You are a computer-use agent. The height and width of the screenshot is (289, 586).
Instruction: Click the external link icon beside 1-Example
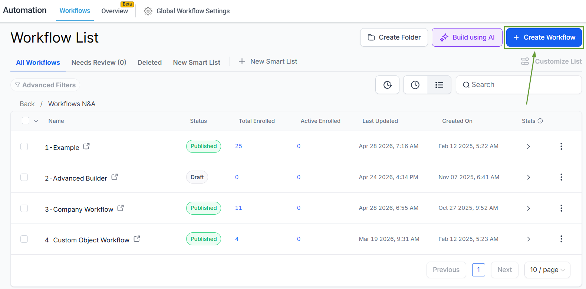click(86, 146)
